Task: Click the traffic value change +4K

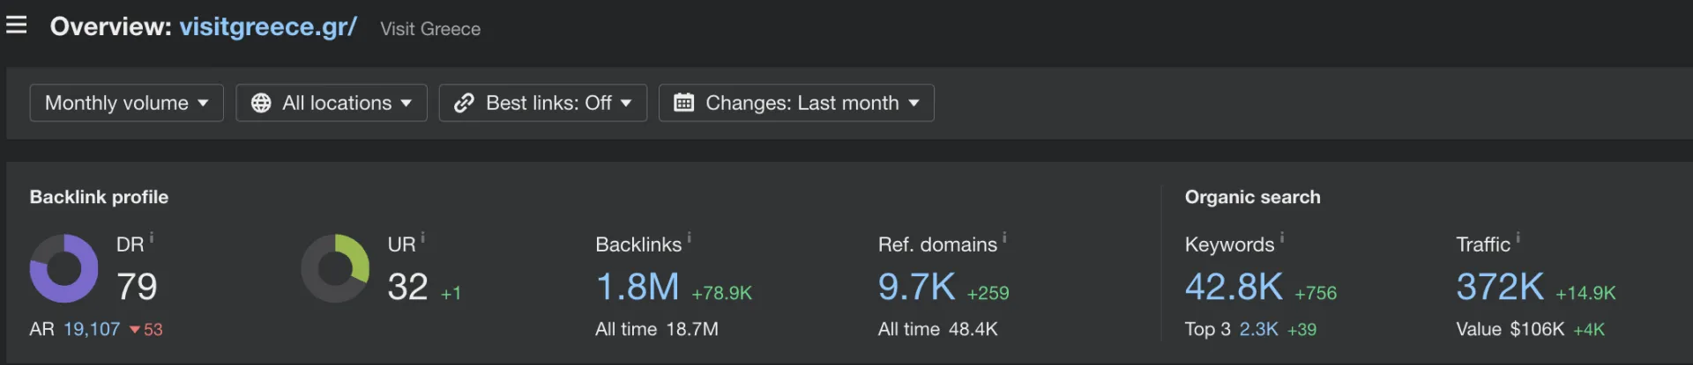Action: click(x=1589, y=329)
